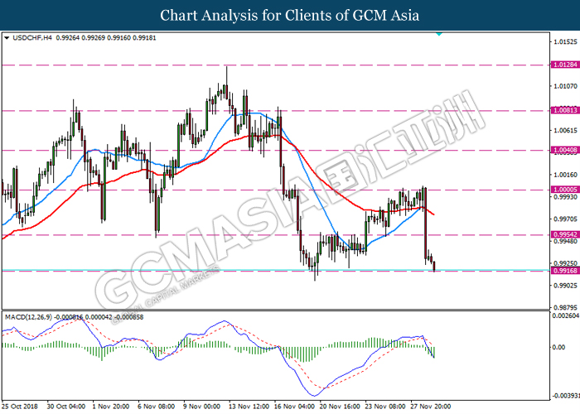
Task: Click the 20 Nov 16:00 time label
Action: pos(340,407)
